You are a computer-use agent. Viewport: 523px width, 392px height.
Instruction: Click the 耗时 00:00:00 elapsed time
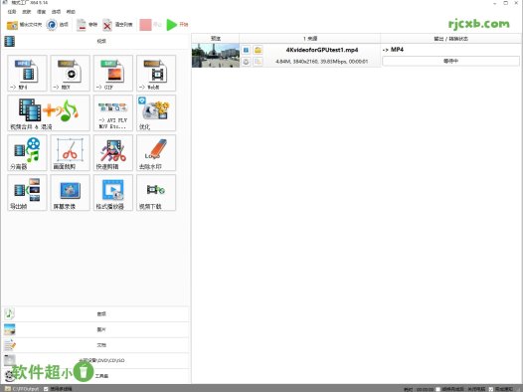[418, 389]
